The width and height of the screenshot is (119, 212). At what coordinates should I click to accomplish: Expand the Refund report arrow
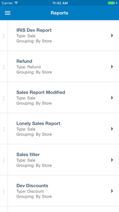(112, 67)
